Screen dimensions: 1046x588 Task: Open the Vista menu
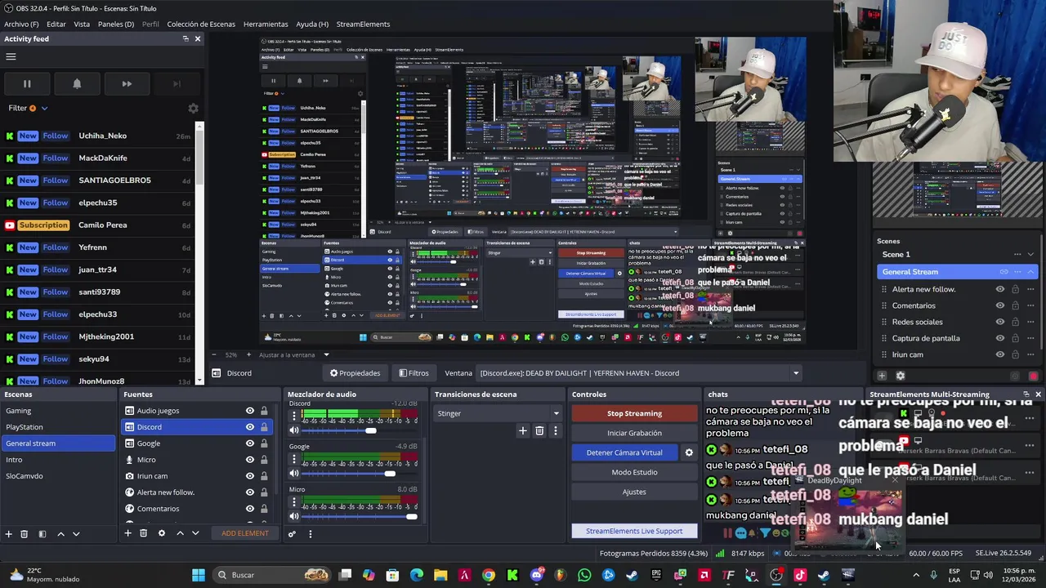click(x=82, y=24)
